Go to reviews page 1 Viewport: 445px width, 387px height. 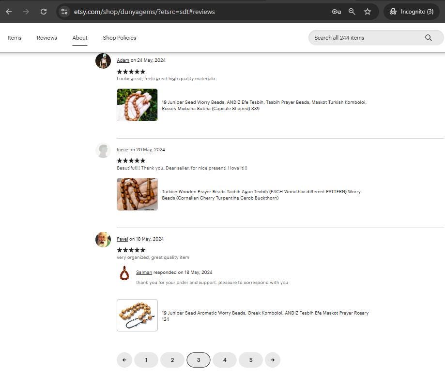[x=146, y=360]
